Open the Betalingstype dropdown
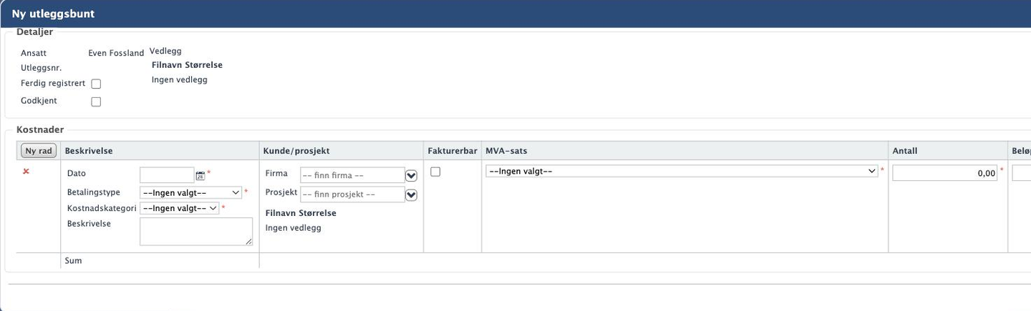The width and height of the screenshot is (1031, 311). pos(191,192)
